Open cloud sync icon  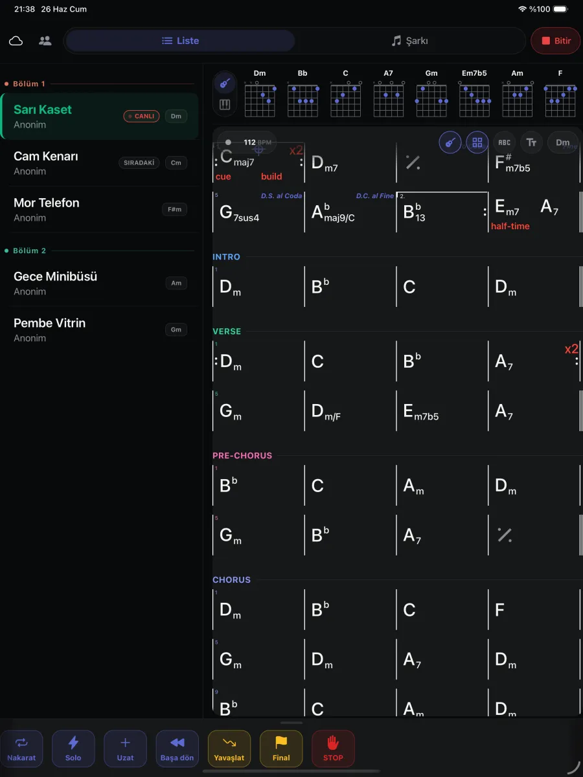(16, 41)
